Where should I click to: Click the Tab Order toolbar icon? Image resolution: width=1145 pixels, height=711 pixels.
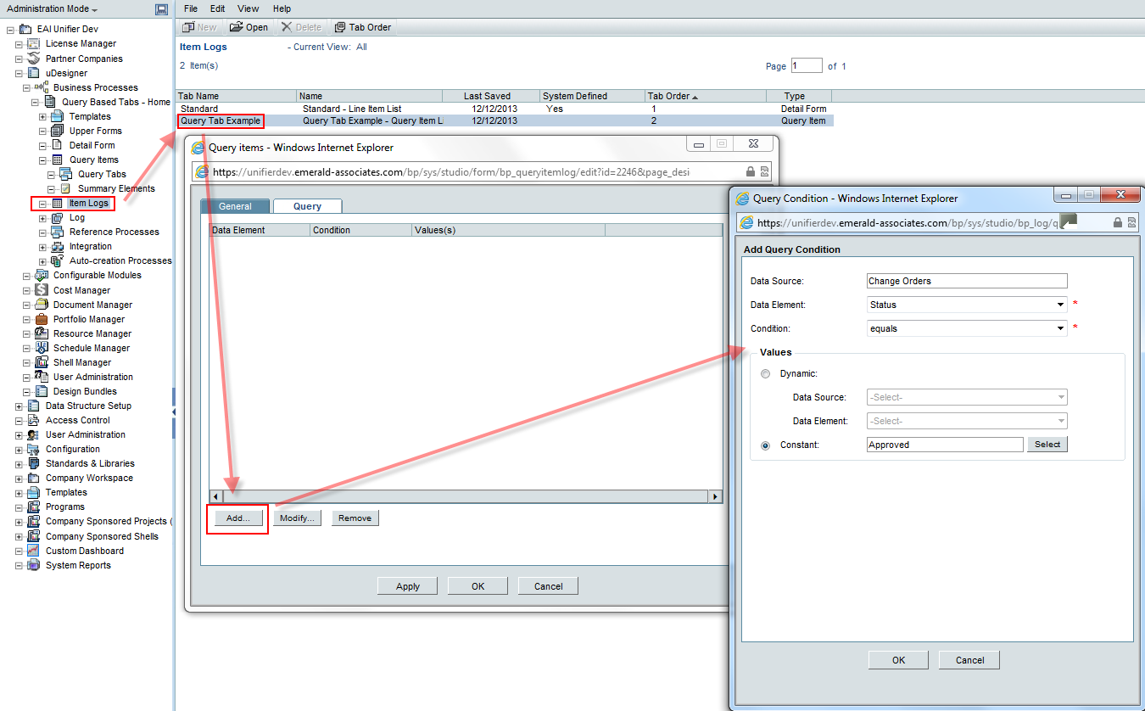tap(340, 27)
